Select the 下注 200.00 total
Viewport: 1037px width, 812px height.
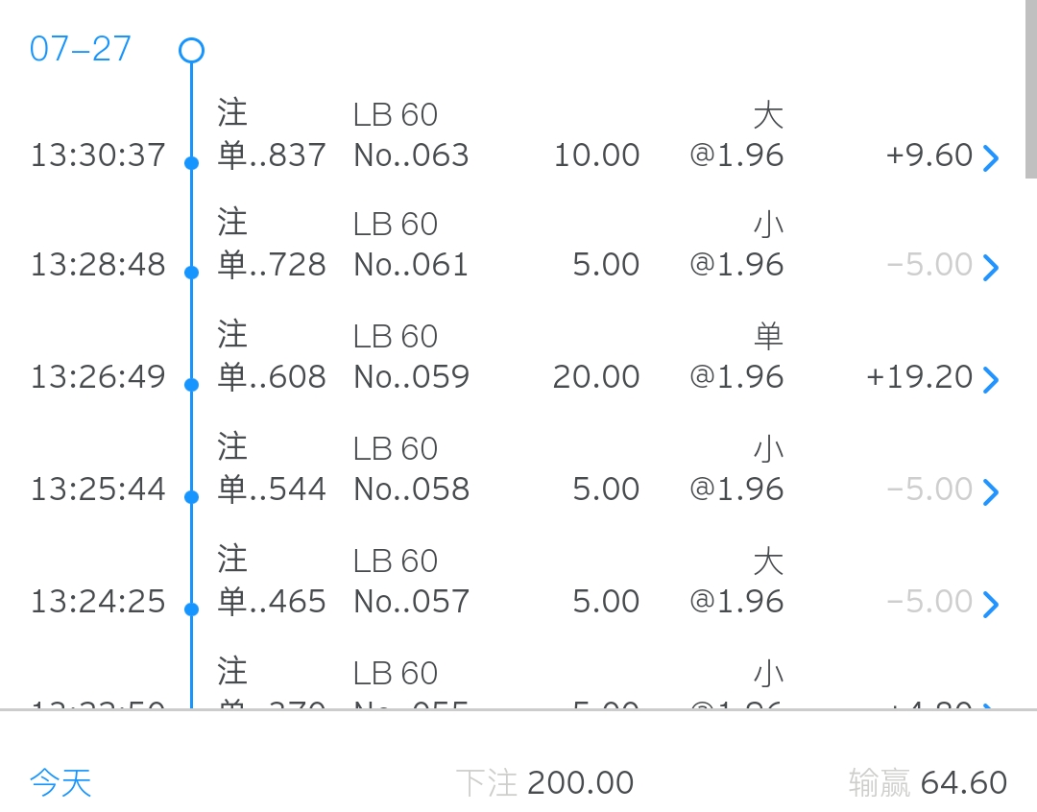545,783
